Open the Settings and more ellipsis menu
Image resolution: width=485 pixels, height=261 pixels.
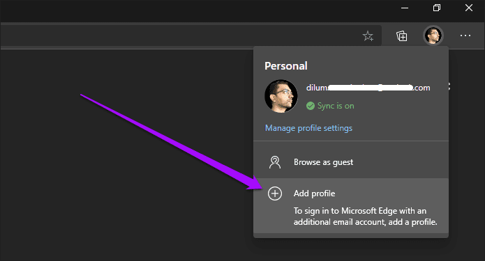pos(465,35)
